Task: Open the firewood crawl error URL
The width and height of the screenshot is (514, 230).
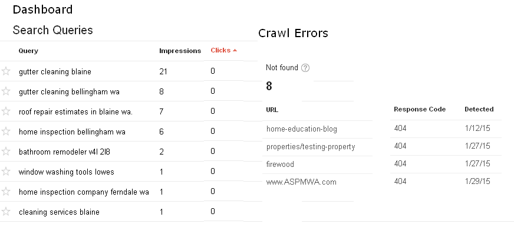Action: click(280, 165)
